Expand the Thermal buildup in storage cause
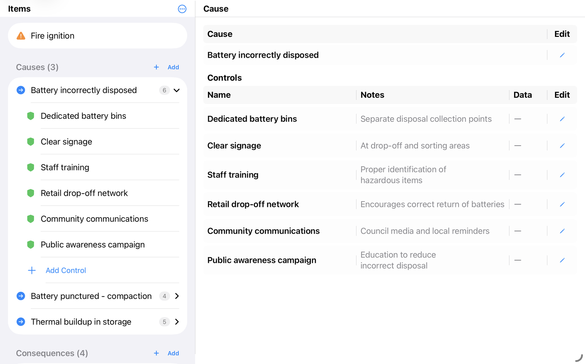The width and height of the screenshot is (585, 364). coord(177,322)
